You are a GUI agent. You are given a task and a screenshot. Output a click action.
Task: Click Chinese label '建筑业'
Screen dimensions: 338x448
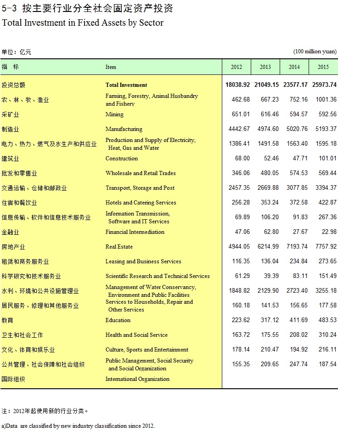coord(10,159)
